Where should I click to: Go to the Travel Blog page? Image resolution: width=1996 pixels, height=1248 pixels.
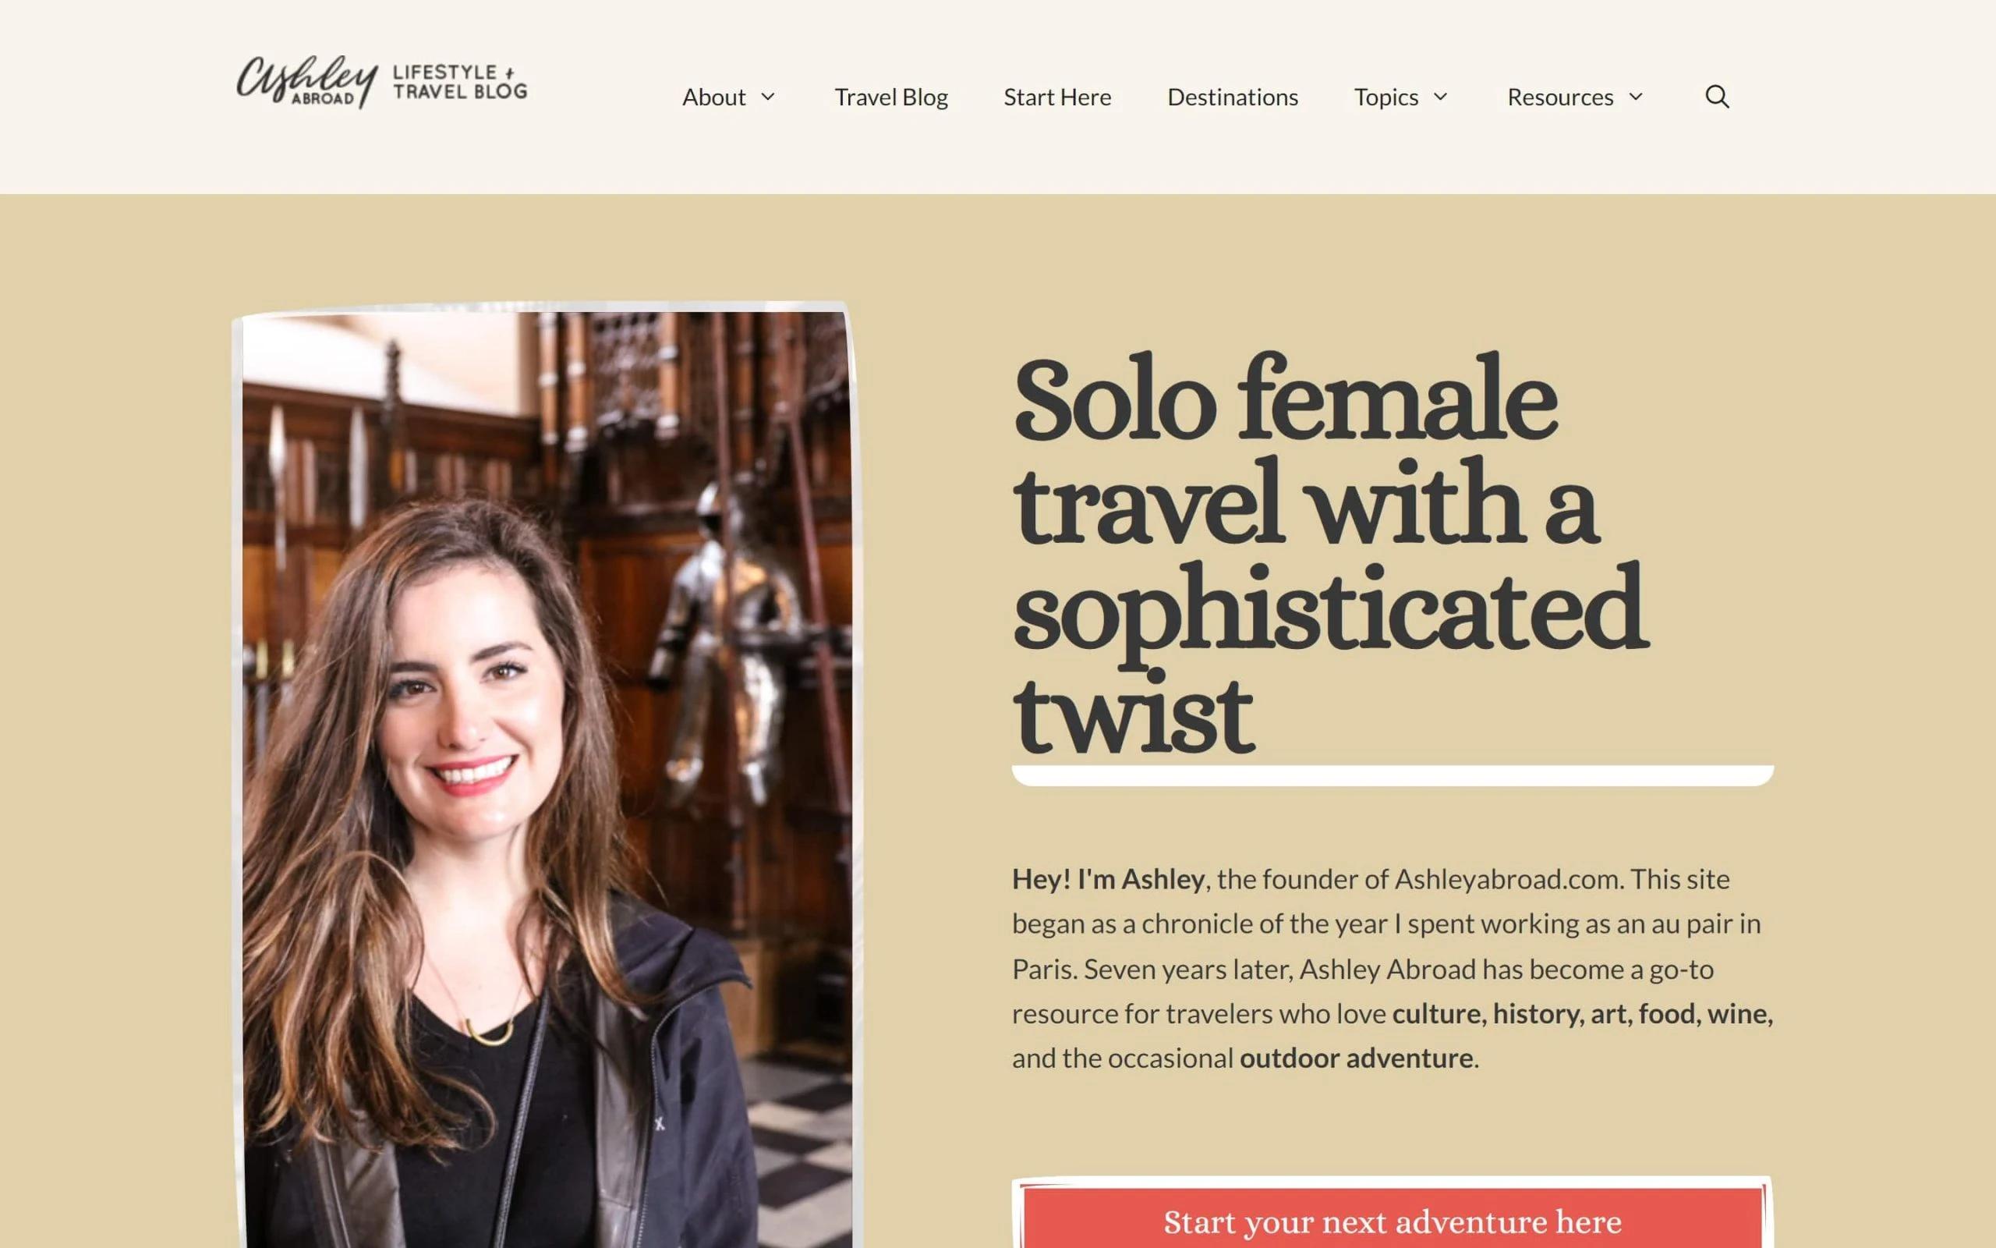point(890,97)
